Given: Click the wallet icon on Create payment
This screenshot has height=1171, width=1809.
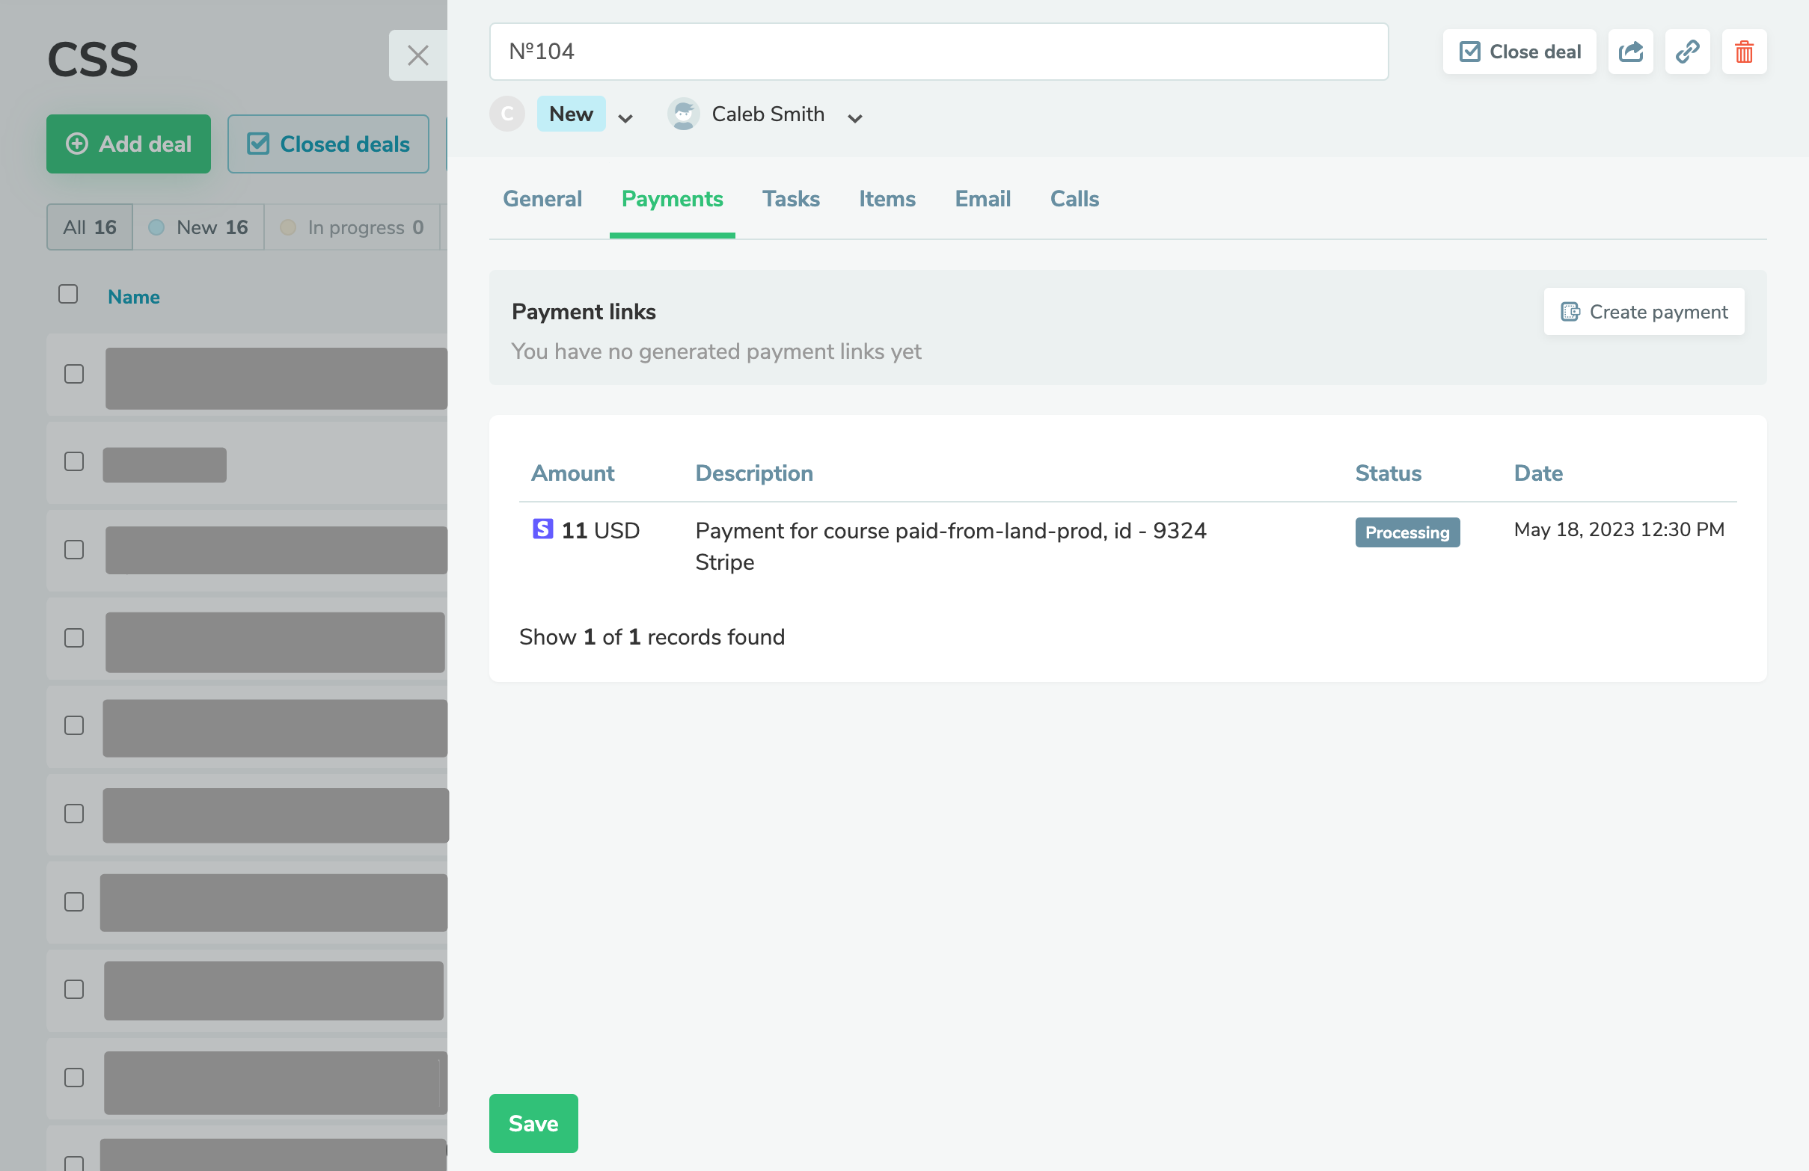Looking at the screenshot, I should tap(1570, 312).
